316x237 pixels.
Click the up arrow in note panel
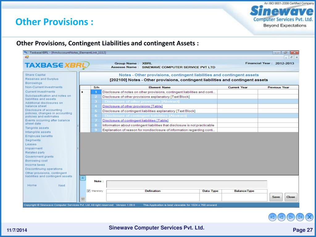coord(83,178)
